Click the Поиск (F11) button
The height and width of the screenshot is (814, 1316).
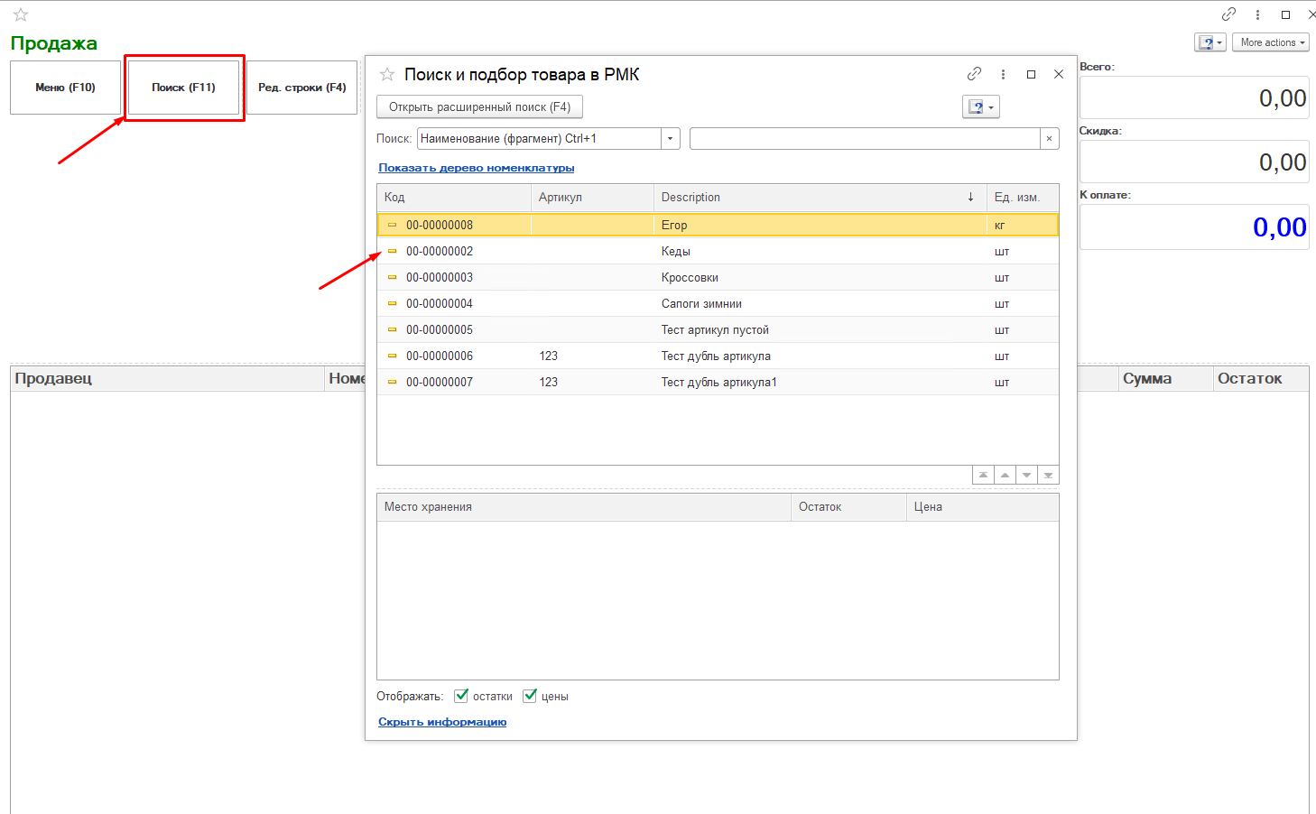coord(183,88)
